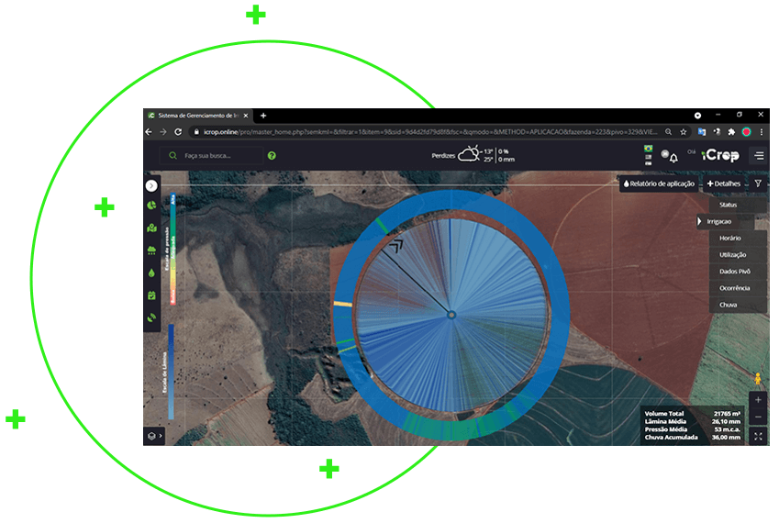This screenshot has width=779, height=523.
Task: Open the water drop irrigation sidebar icon
Action: 151,273
